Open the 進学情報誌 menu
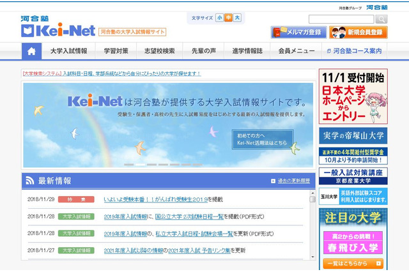409x272 pixels. click(x=247, y=51)
